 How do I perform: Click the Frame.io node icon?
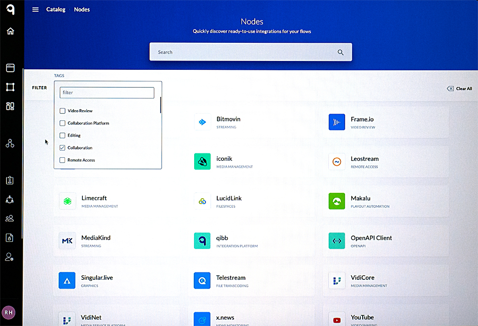(337, 122)
